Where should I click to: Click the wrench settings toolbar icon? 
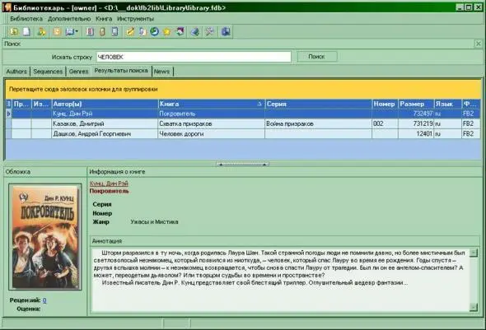[x=210, y=31]
